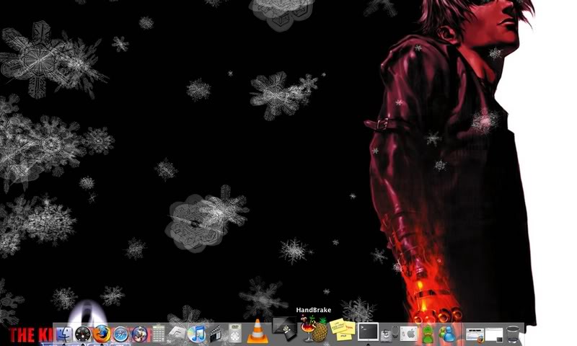
Task: Launch Safari compass icon in dock
Action: point(120,334)
